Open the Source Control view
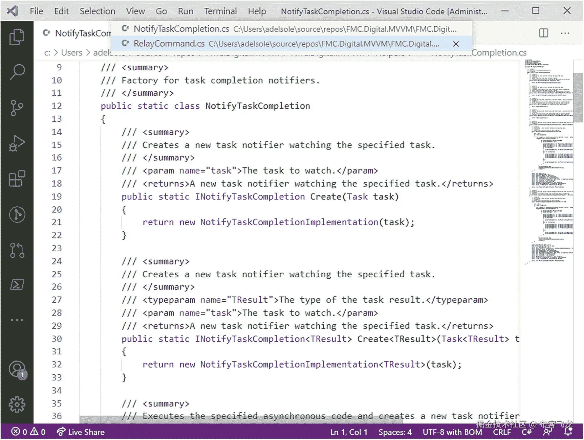Viewport: 584px width, 440px height. pos(17,108)
